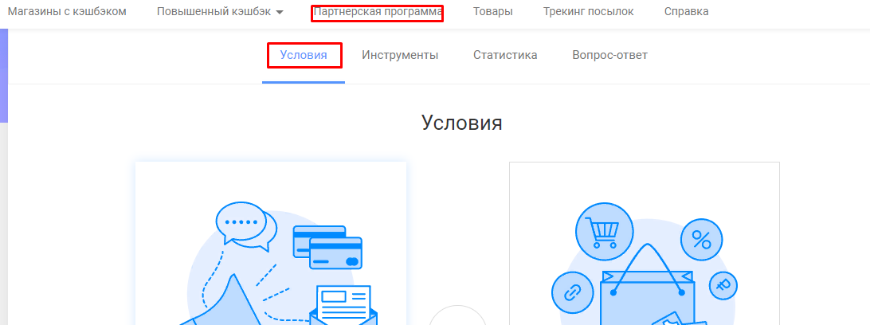The width and height of the screenshot is (870, 325).
Task: Go to Партнерская программа section
Action: pos(377,12)
